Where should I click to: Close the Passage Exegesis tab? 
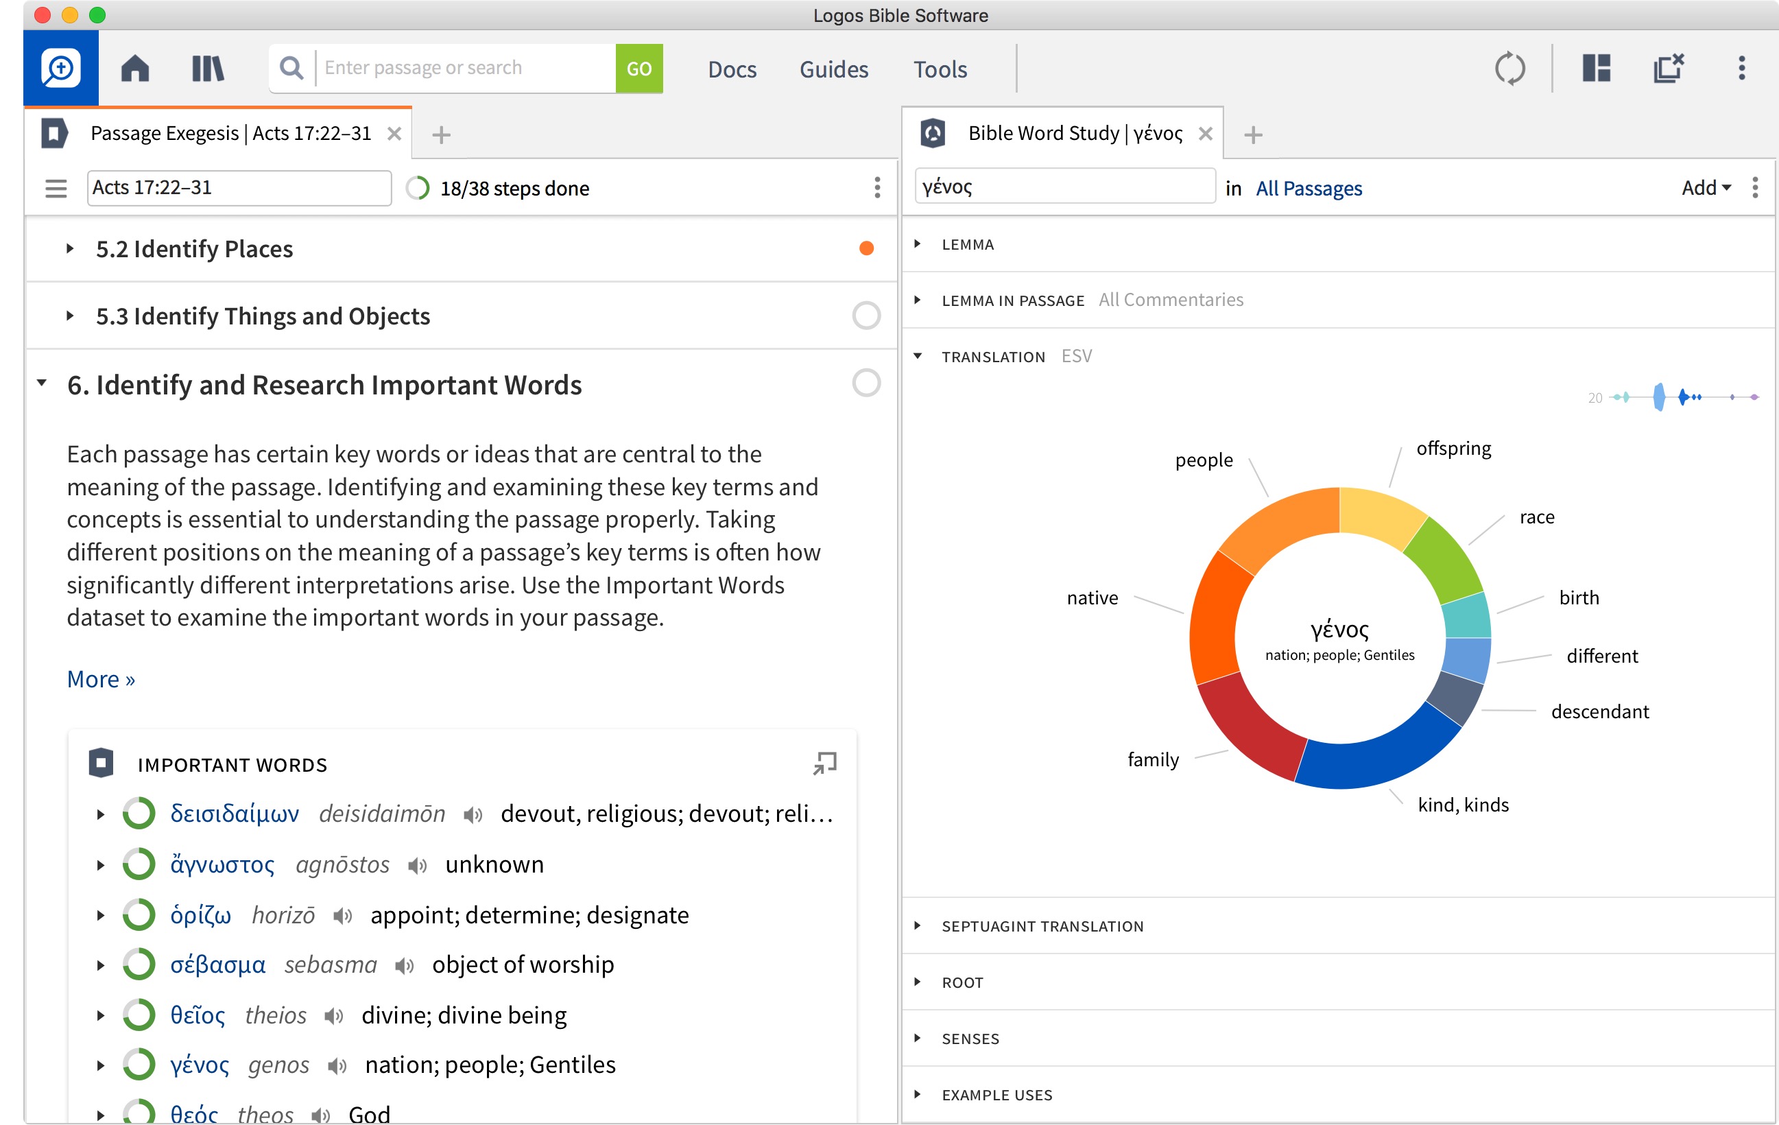[x=394, y=134]
